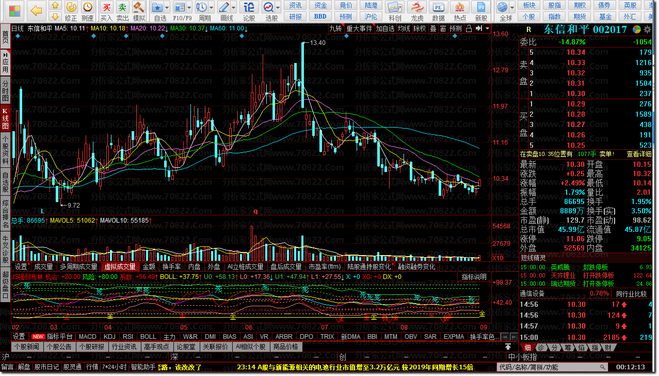Click 加自选 add to watchlist
The image size is (659, 376).
pyautogui.click(x=385, y=28)
